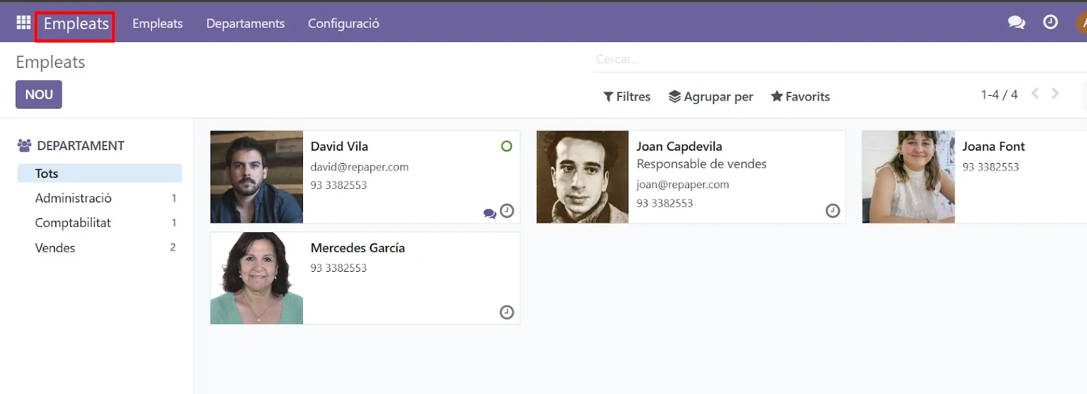
Task: Click activity clock on David Vila's card
Action: (x=507, y=211)
